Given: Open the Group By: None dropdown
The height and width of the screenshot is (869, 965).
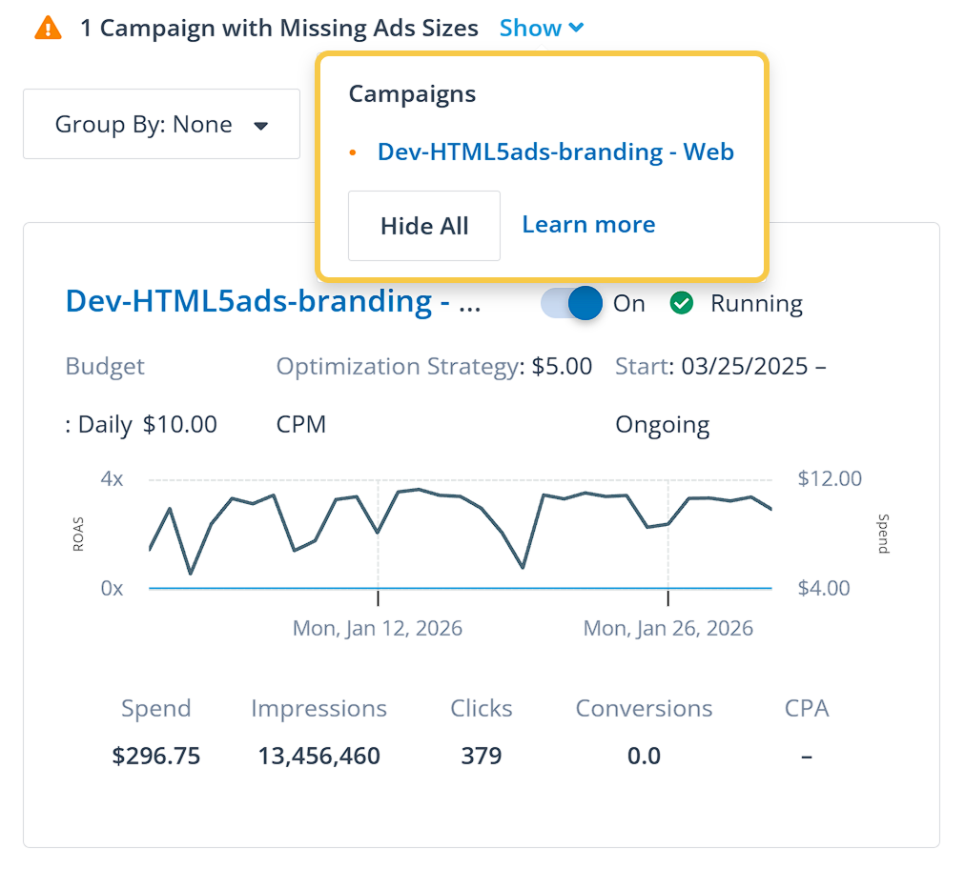Looking at the screenshot, I should tap(161, 125).
